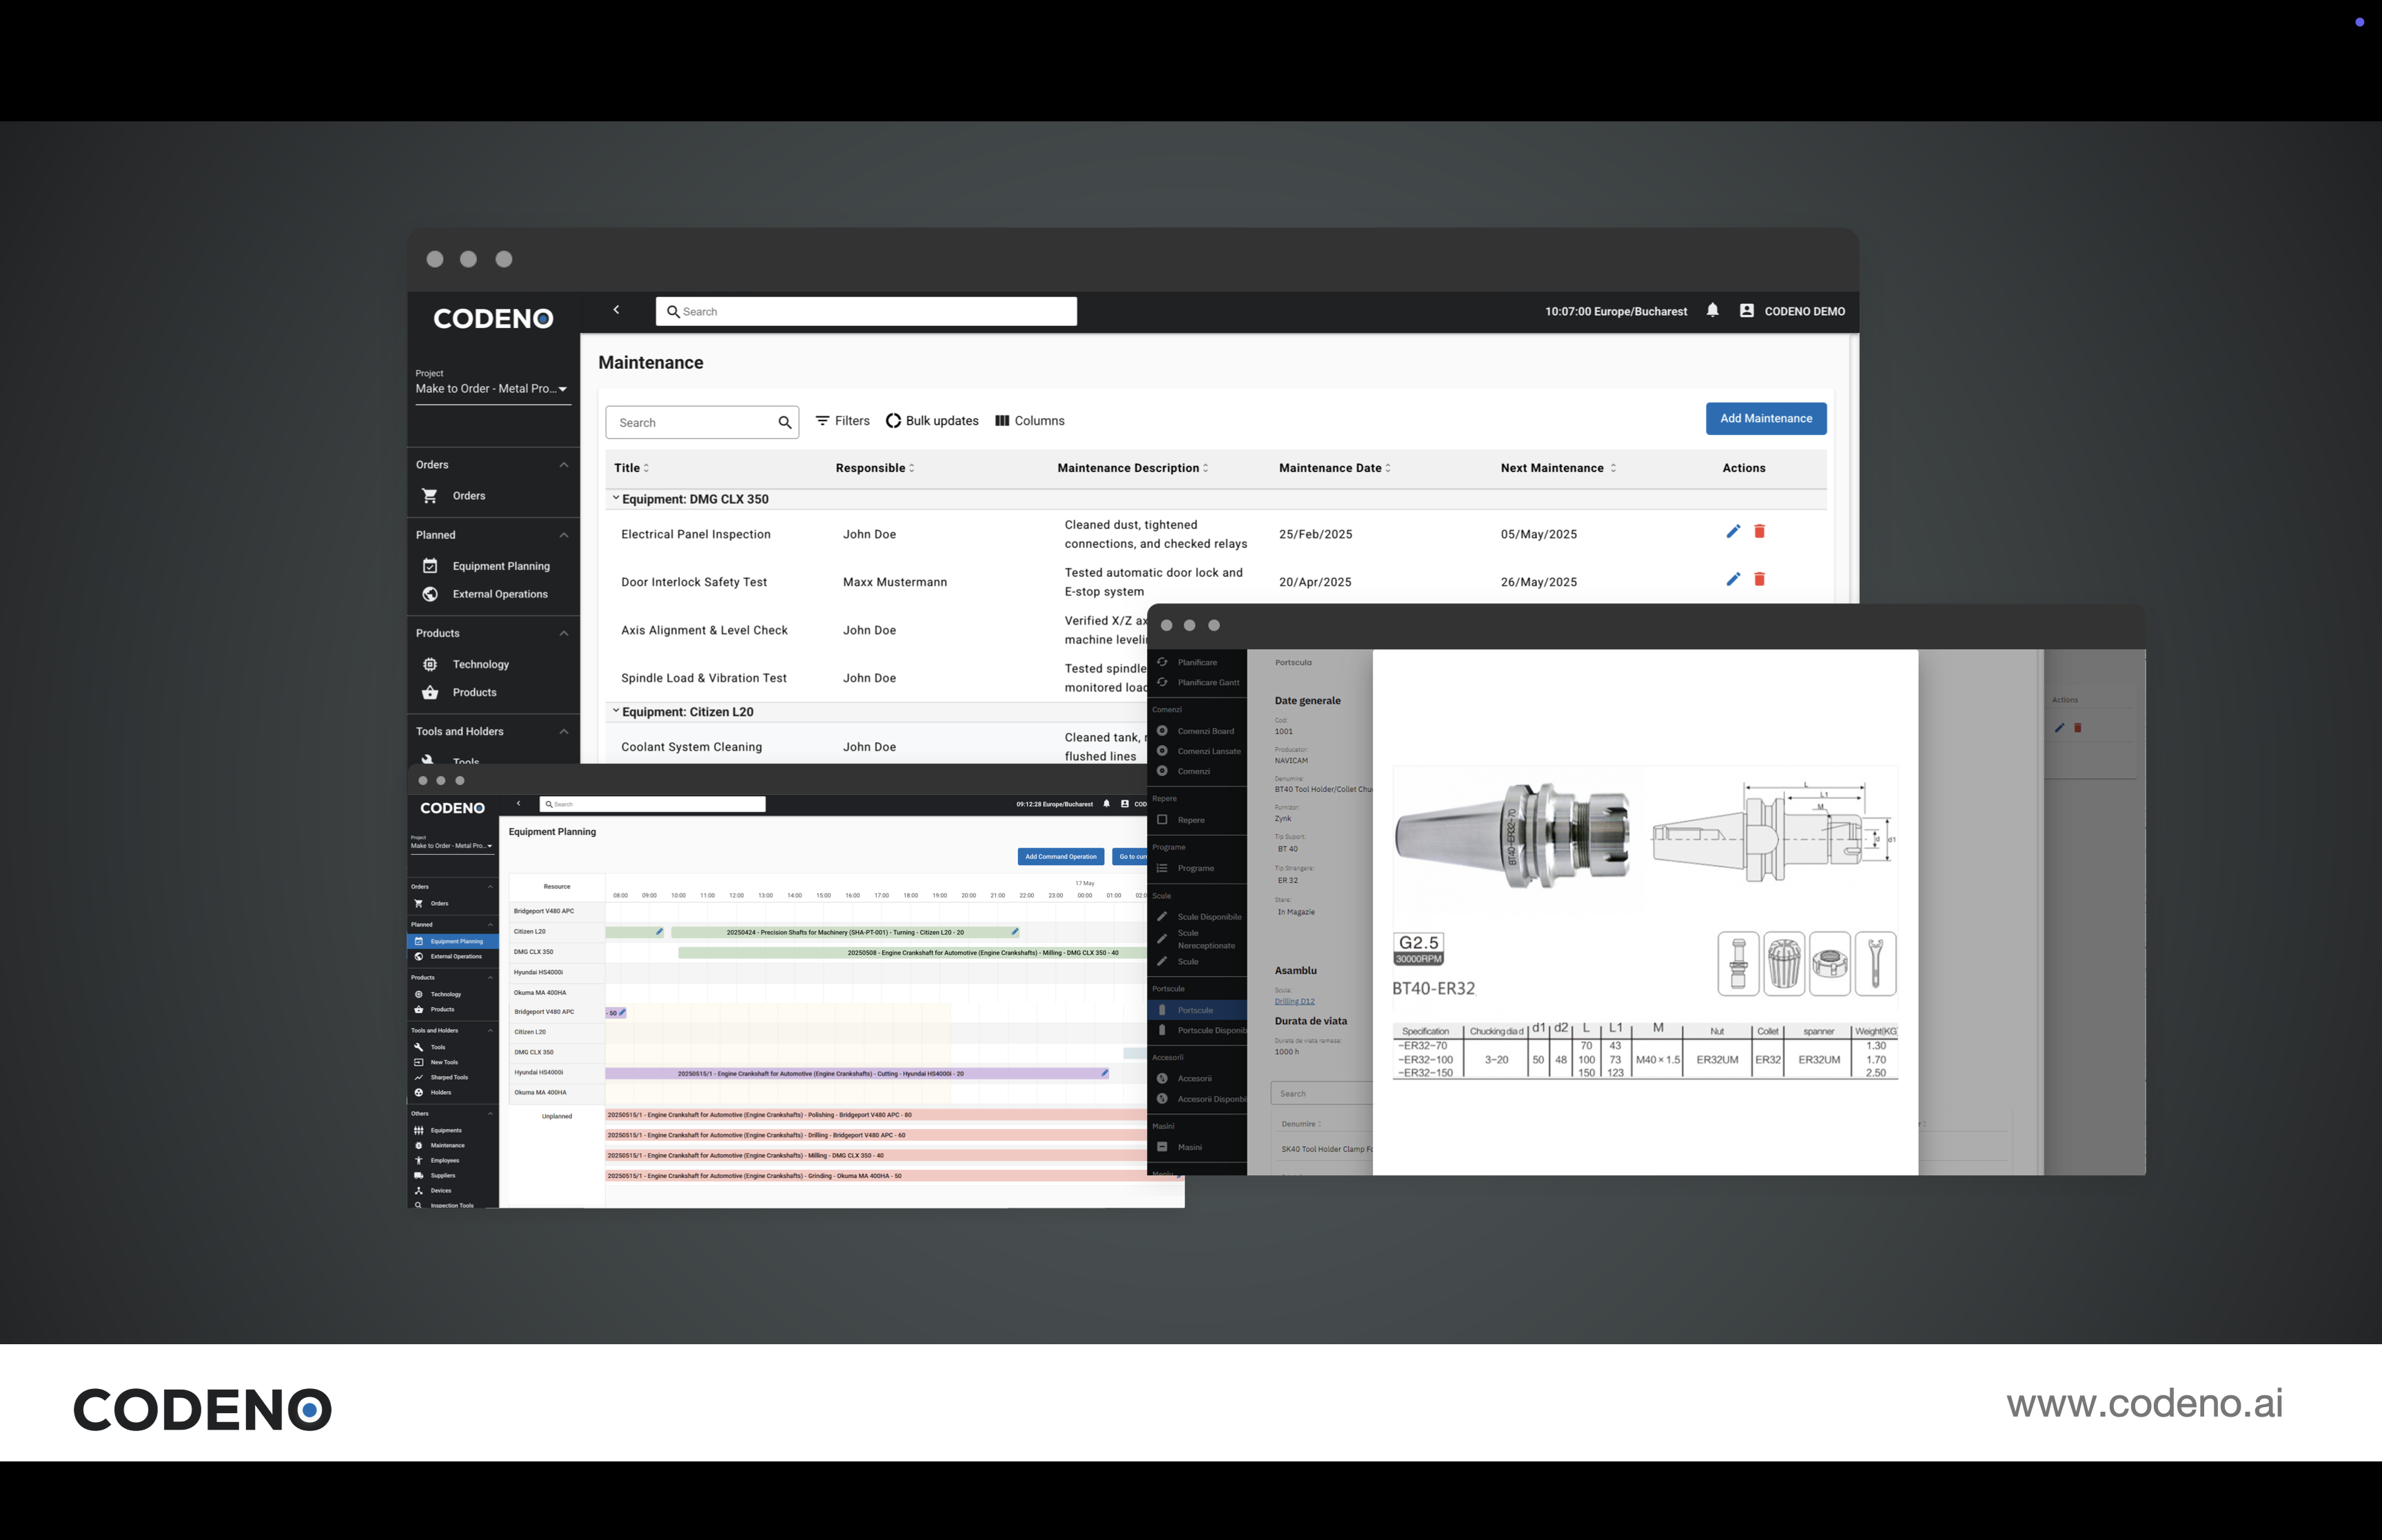Select Technology under Products

pos(480,664)
